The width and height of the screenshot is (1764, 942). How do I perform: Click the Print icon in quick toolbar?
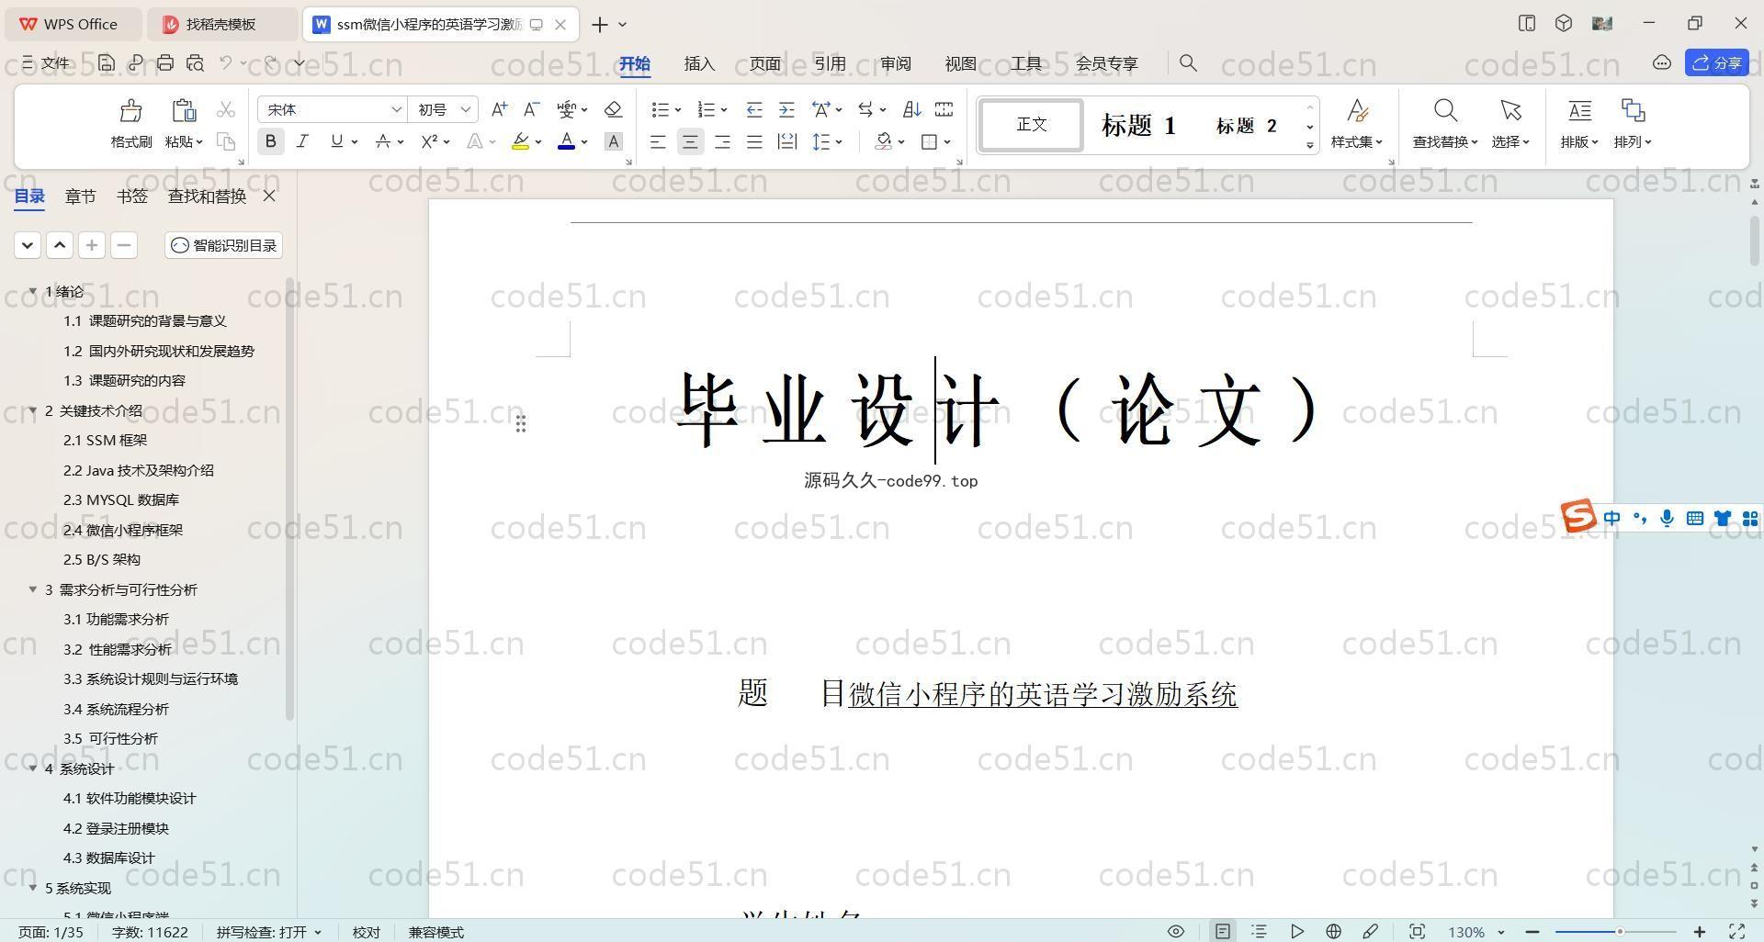pyautogui.click(x=165, y=62)
